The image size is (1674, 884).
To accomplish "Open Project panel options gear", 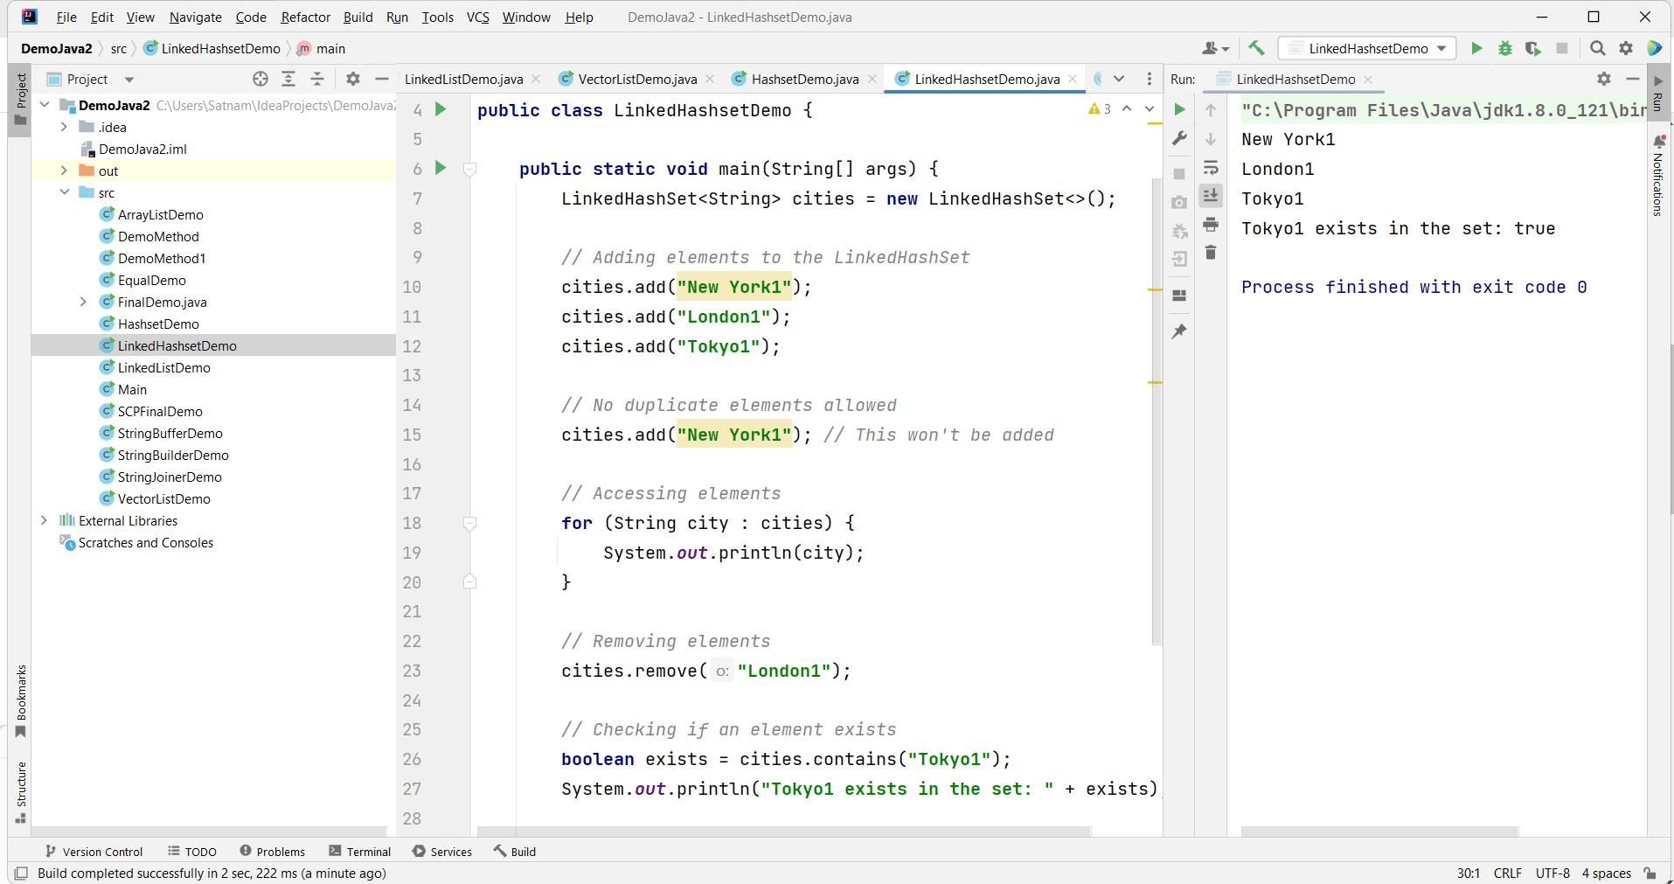I will tap(353, 79).
